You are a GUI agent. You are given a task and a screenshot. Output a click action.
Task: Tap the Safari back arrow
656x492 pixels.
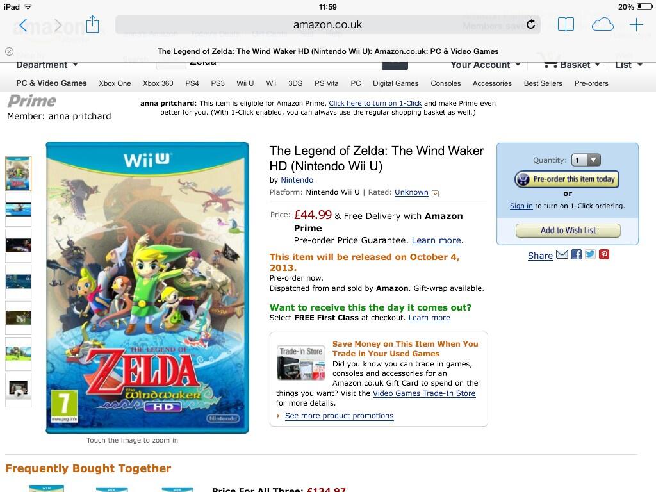click(x=24, y=25)
